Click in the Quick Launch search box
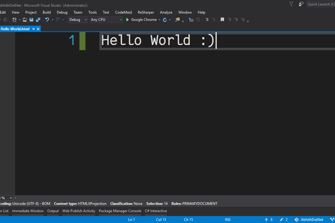 click(320, 4)
